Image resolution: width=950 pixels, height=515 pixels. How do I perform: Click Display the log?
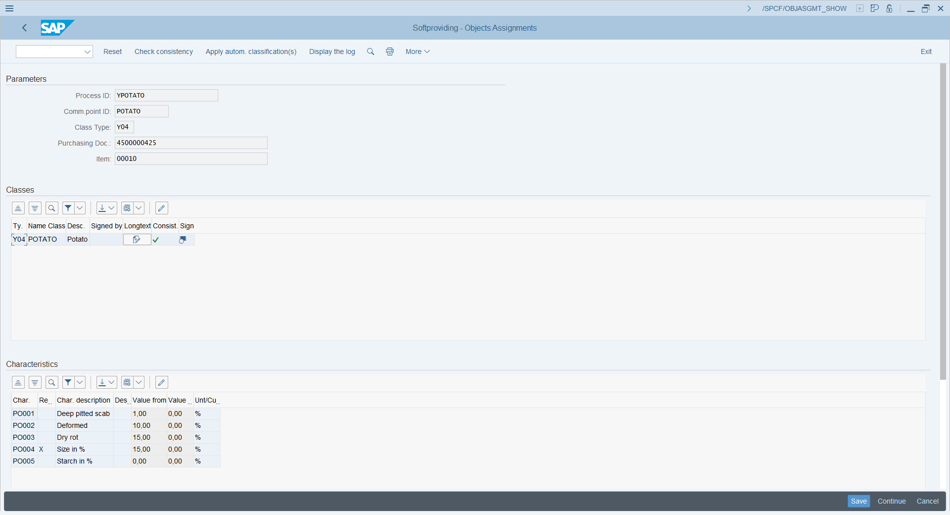332,51
